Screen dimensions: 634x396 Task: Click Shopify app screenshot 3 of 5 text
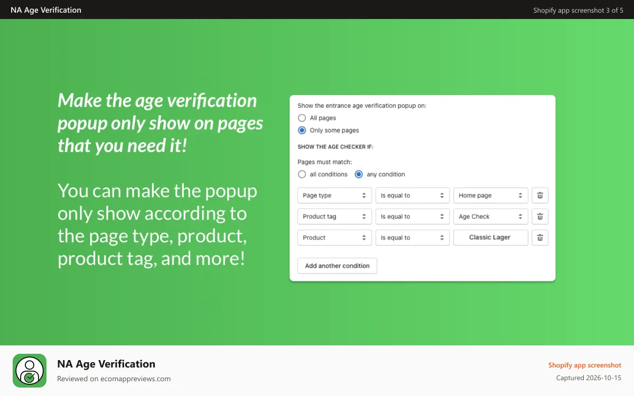(578, 10)
